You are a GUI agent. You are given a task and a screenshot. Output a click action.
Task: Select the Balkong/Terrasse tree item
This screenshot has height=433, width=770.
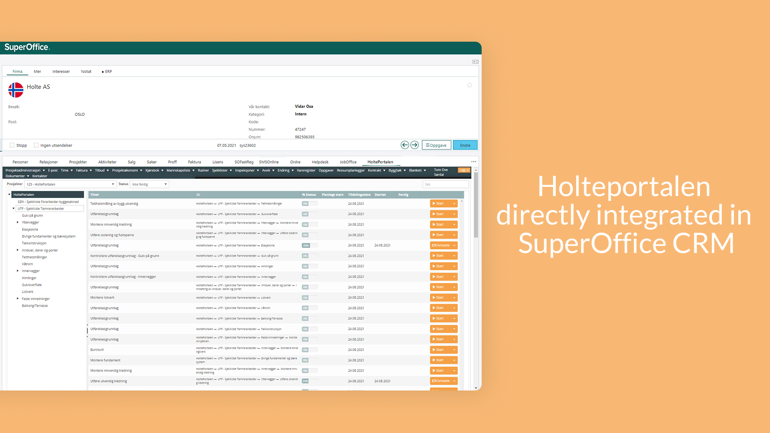[x=34, y=306]
